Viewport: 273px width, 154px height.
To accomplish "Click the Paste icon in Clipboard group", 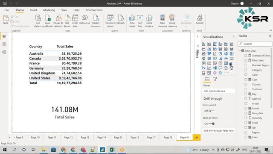I will point(6,18).
